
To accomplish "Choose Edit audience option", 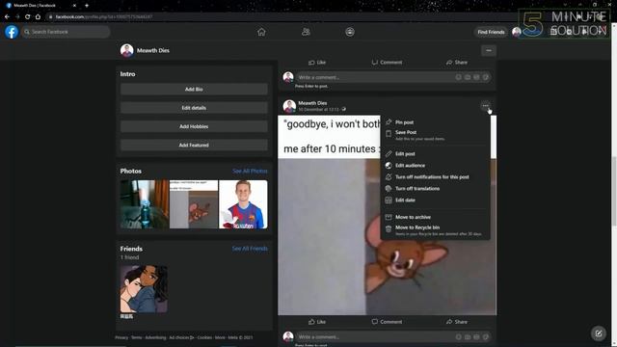I will pos(435,165).
